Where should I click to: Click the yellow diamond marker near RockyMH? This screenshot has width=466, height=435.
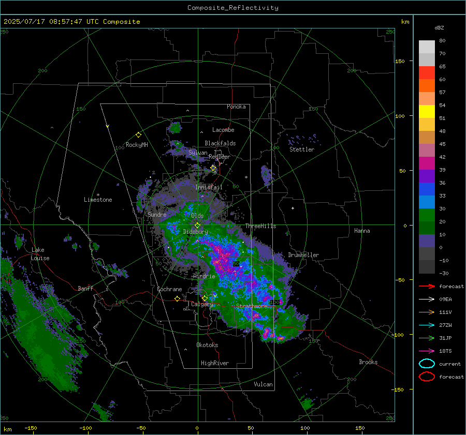(138, 135)
